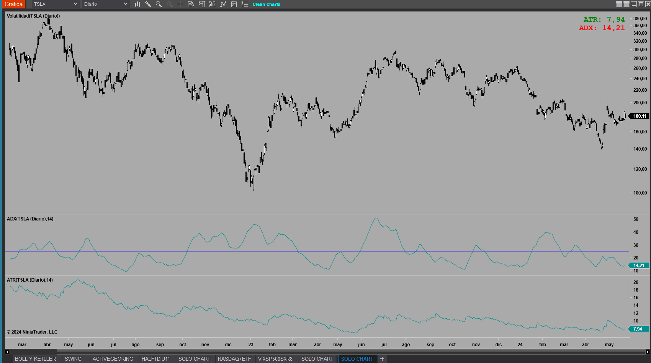
Task: Open the strategies icon
Action: pyautogui.click(x=223, y=4)
